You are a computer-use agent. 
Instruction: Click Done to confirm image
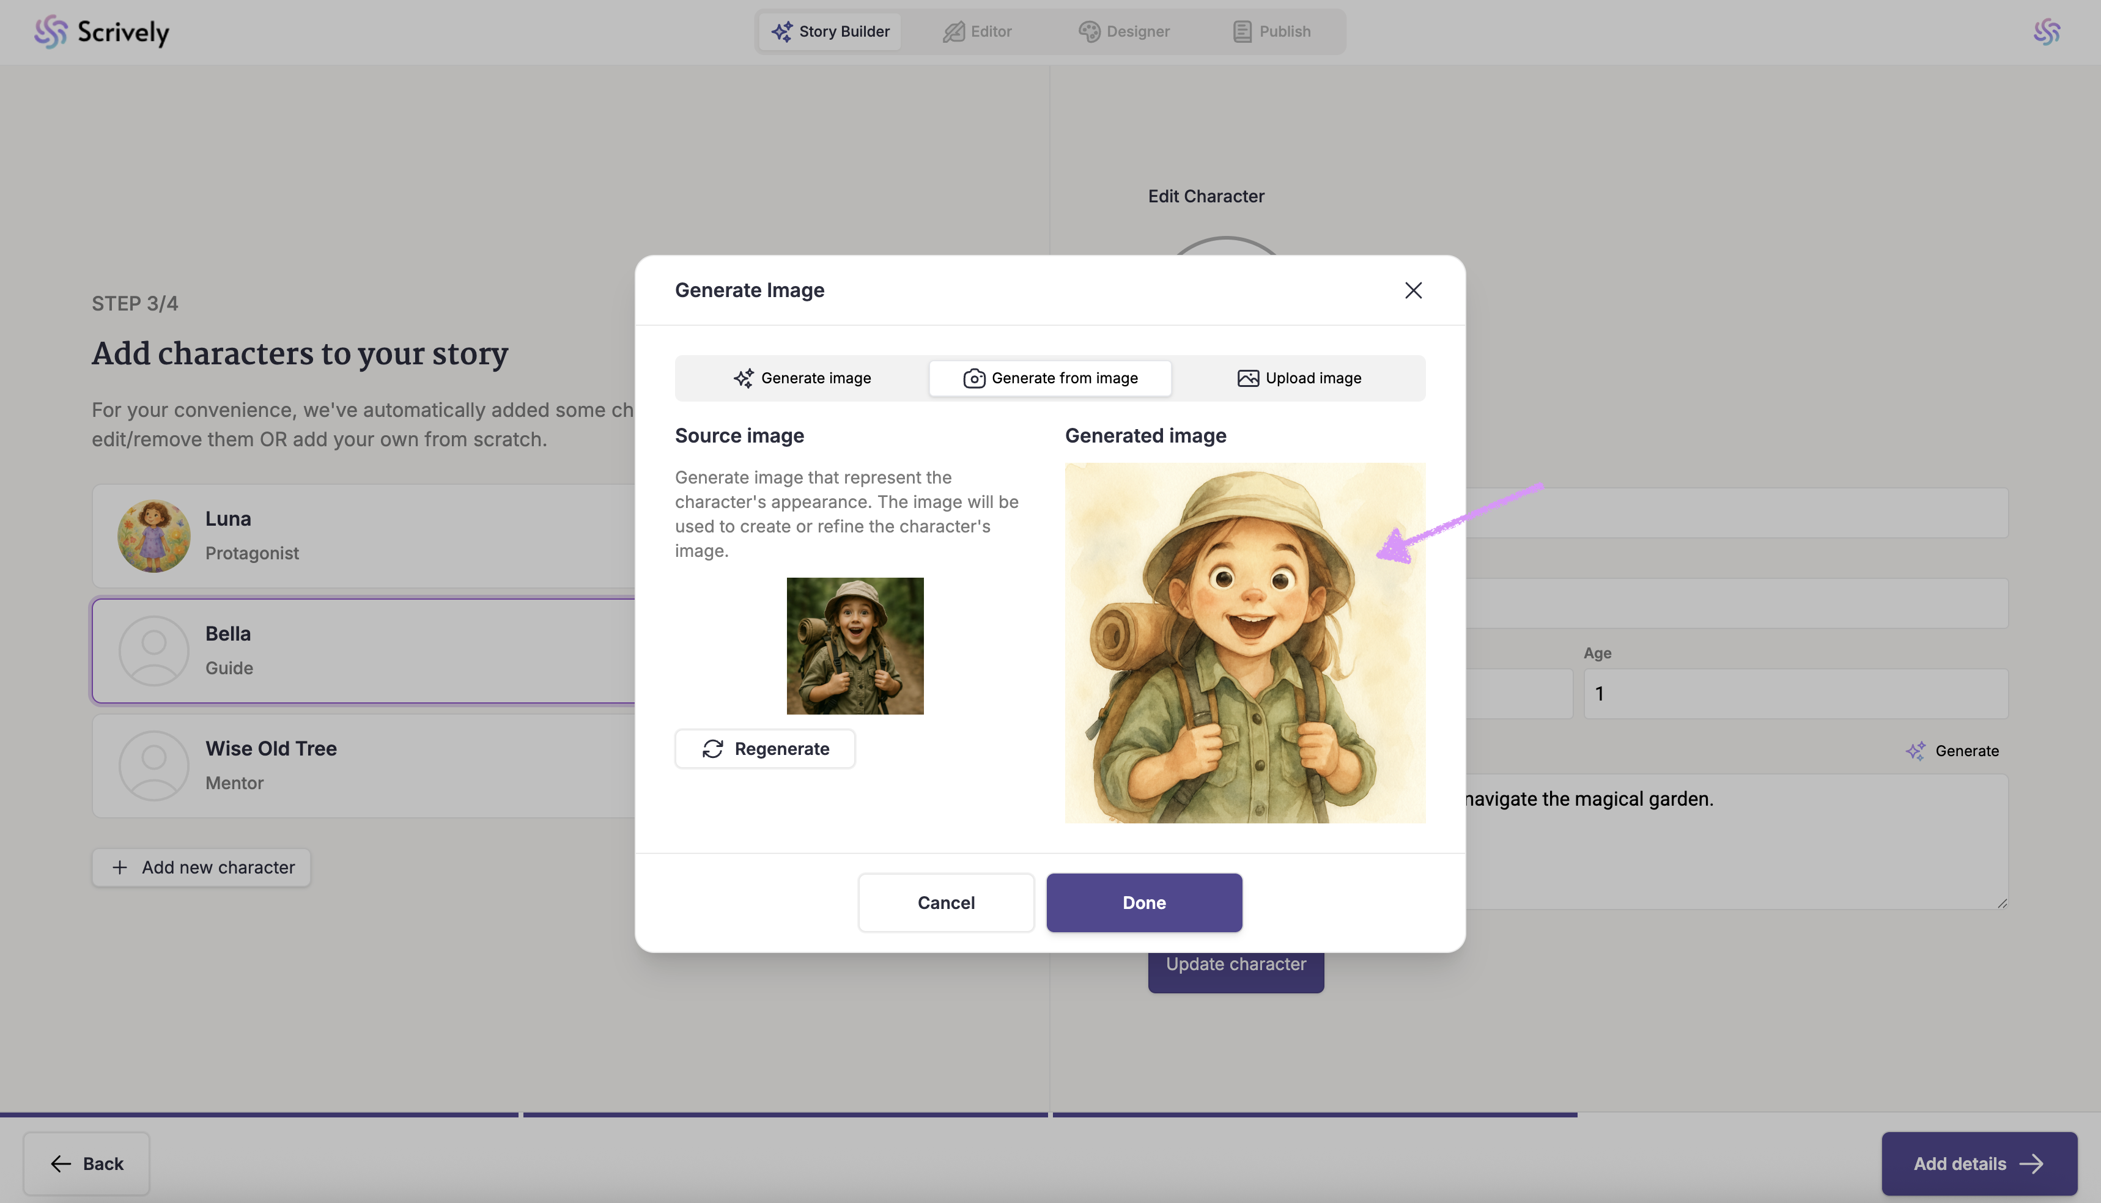click(x=1143, y=902)
